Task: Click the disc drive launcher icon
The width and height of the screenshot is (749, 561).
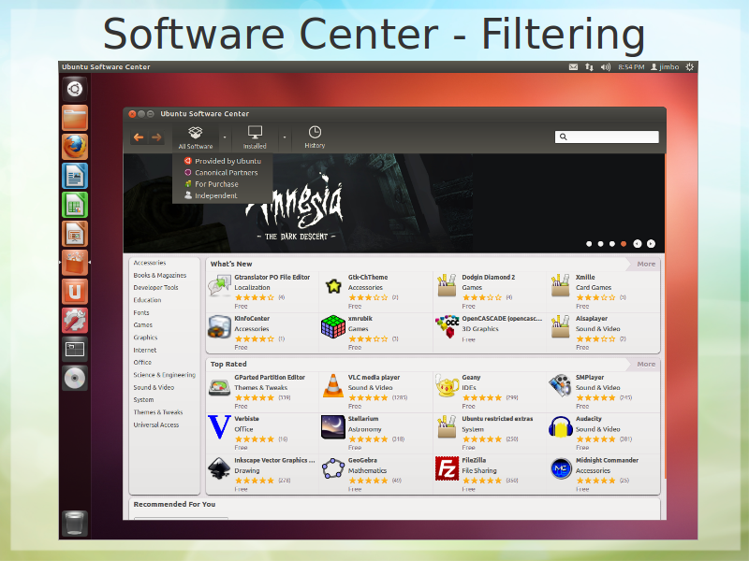Action: (x=75, y=379)
